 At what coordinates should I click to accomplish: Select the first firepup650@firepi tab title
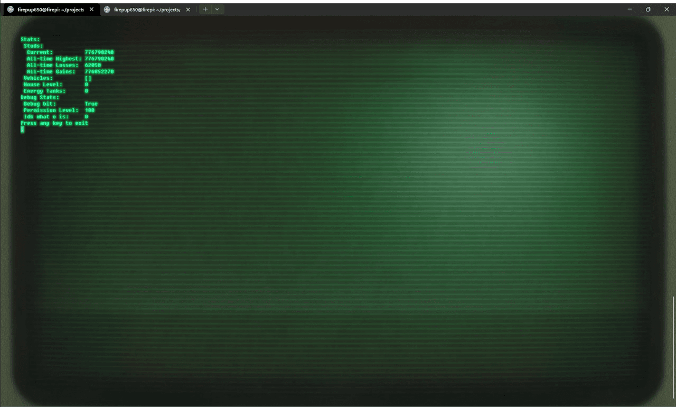[x=51, y=10]
